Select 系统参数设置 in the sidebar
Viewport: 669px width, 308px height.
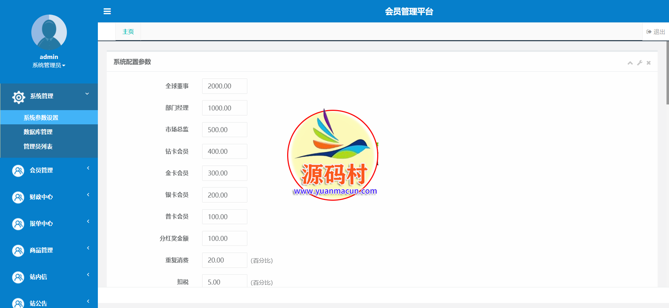point(41,118)
